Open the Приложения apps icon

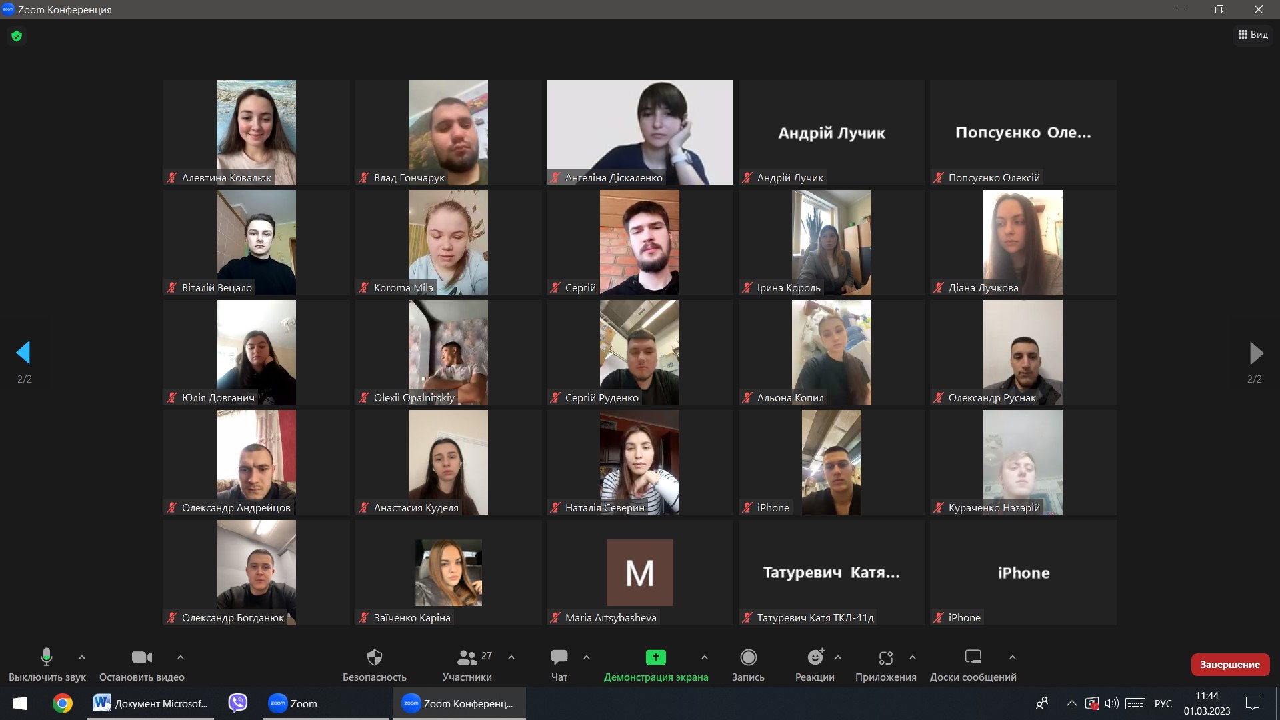885,658
